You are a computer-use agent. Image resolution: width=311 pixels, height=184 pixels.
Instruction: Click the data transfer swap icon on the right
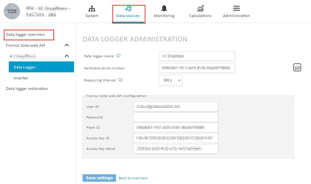click(x=297, y=67)
